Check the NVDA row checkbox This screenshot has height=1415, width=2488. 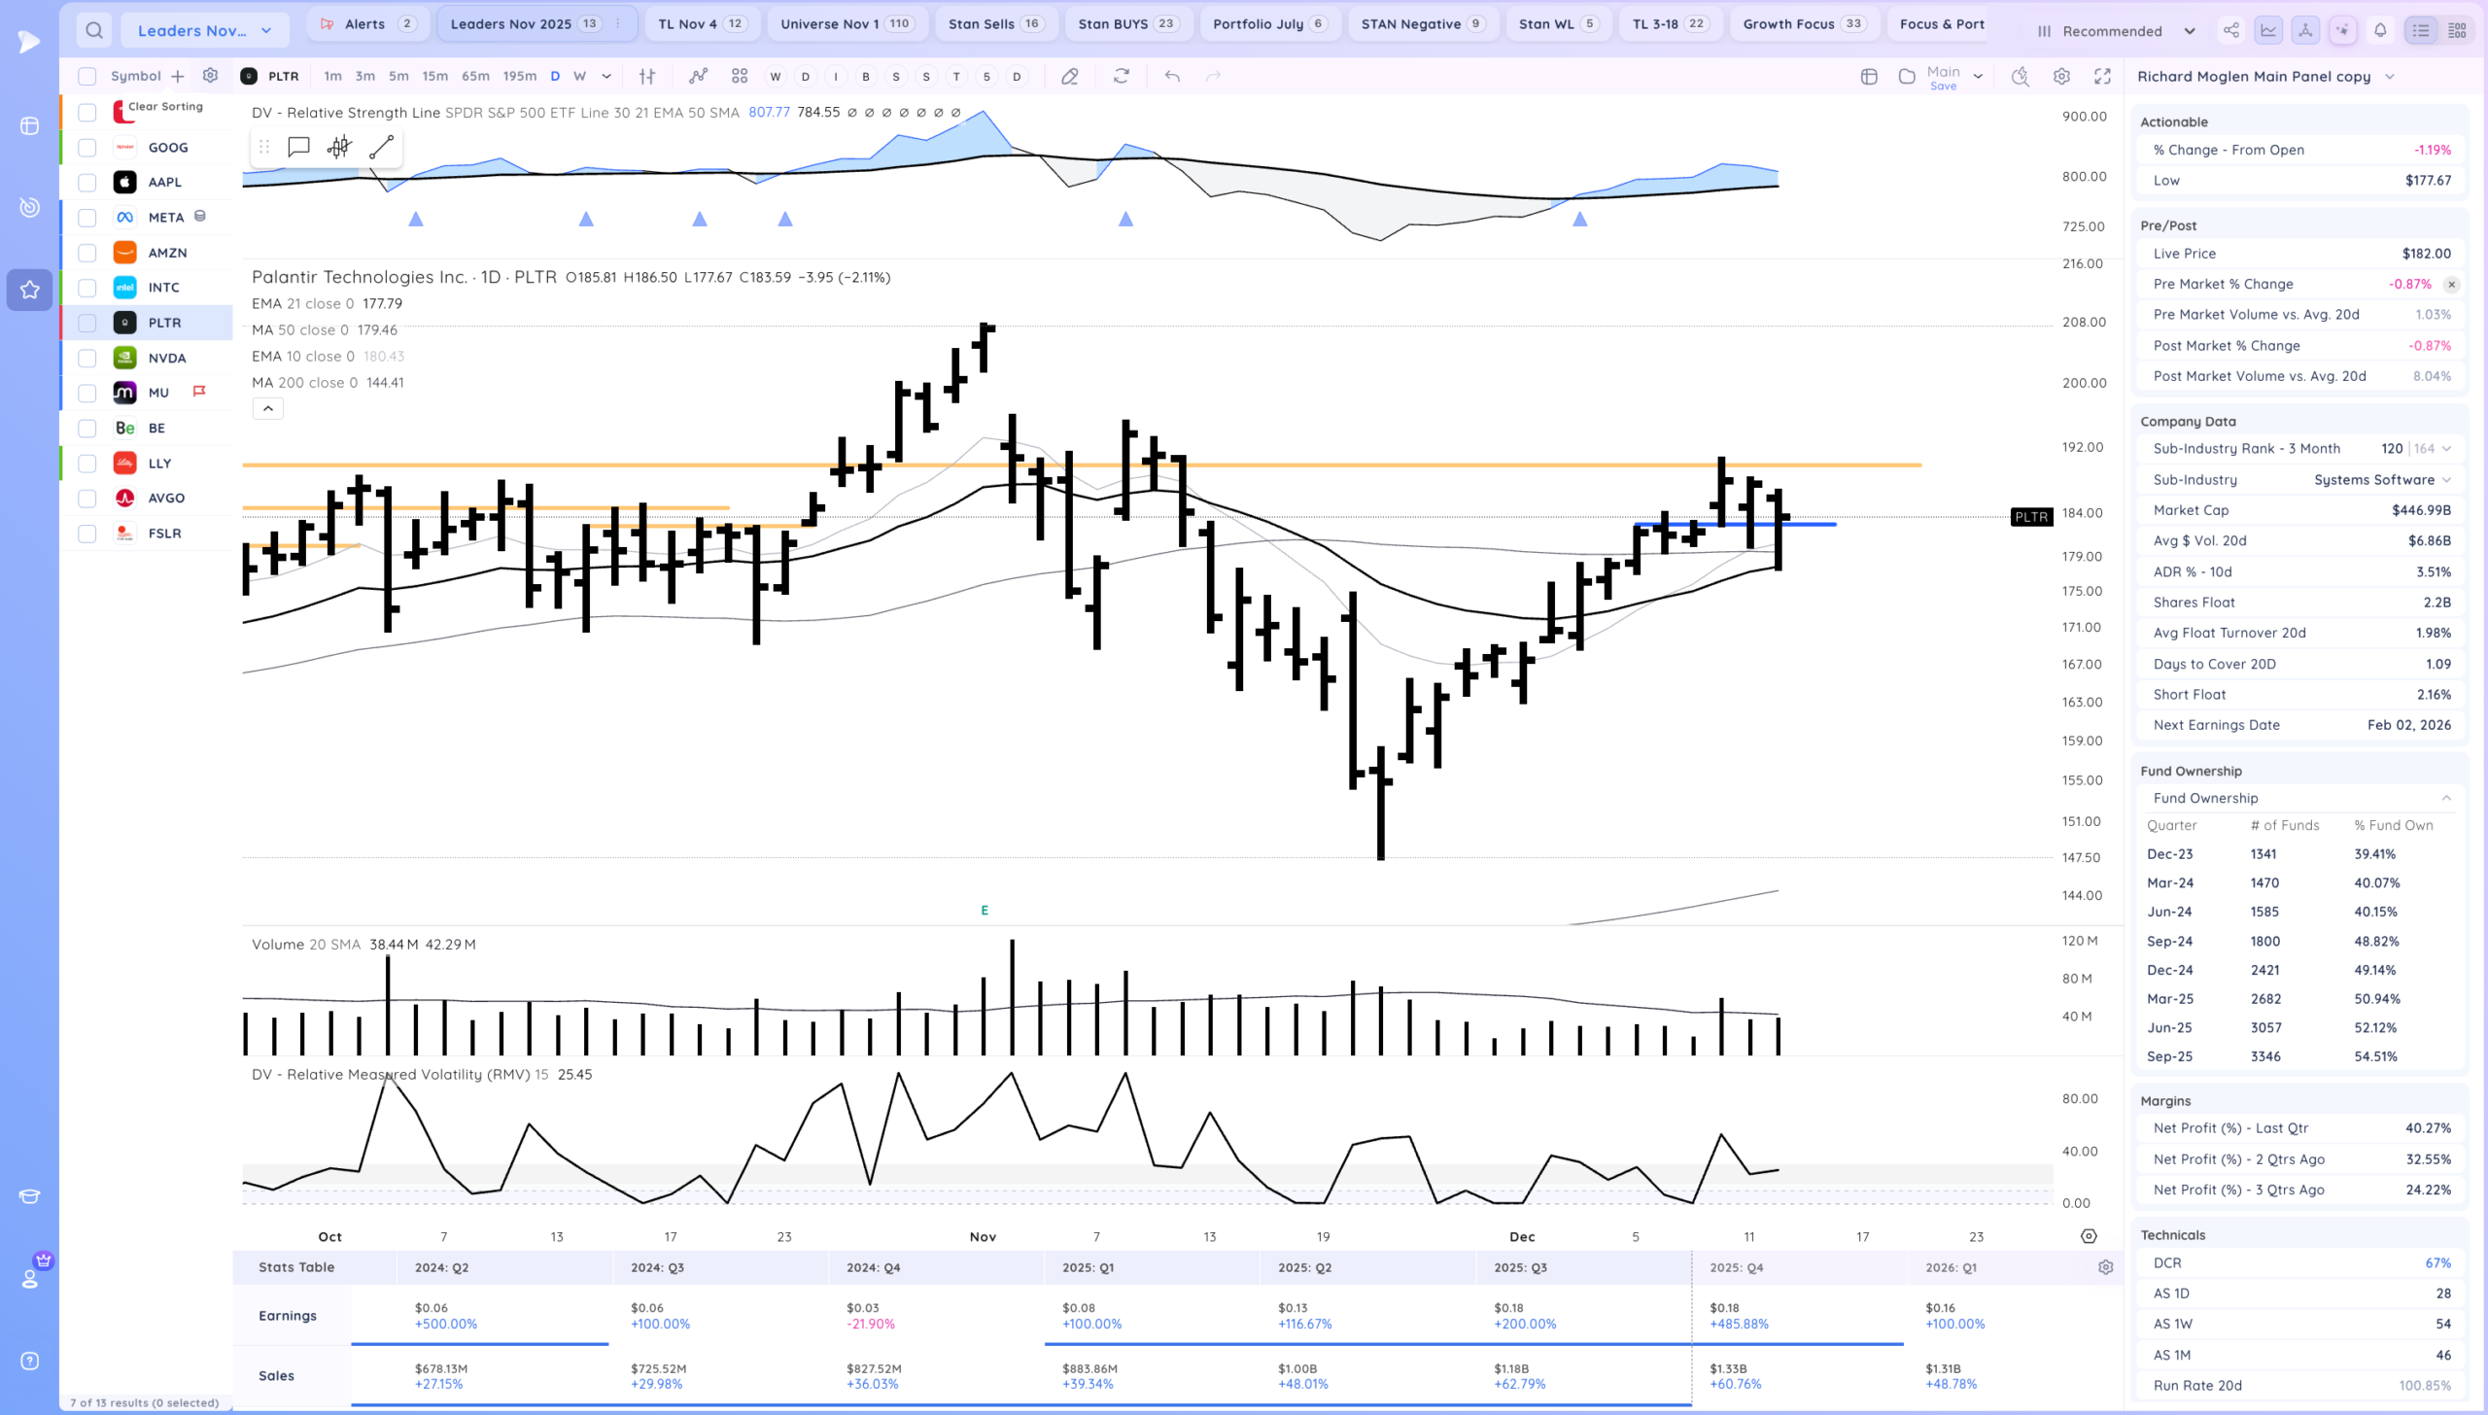click(87, 358)
